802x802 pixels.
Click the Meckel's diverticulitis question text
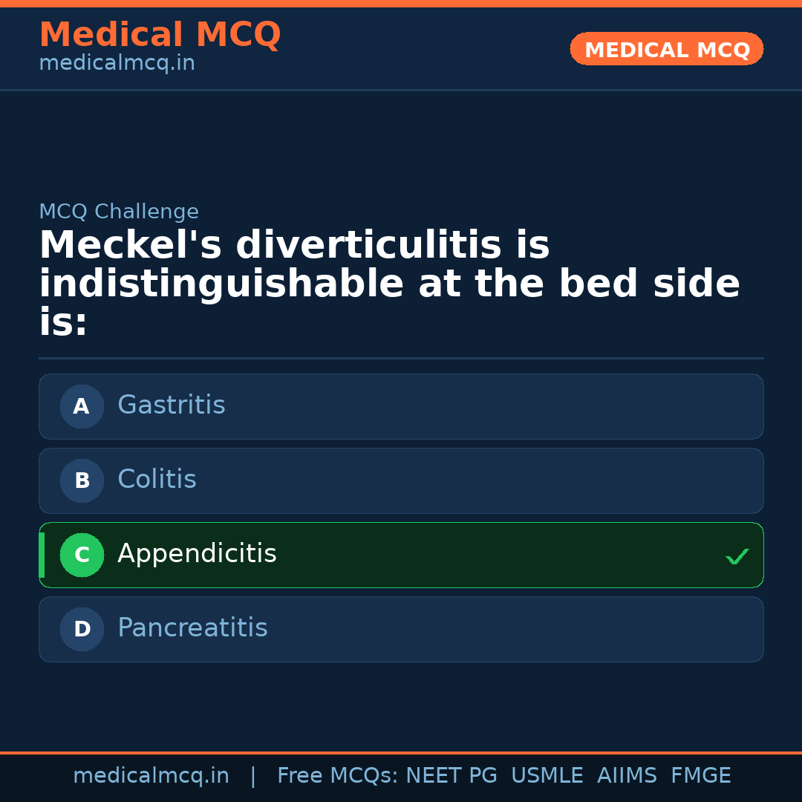(x=389, y=284)
